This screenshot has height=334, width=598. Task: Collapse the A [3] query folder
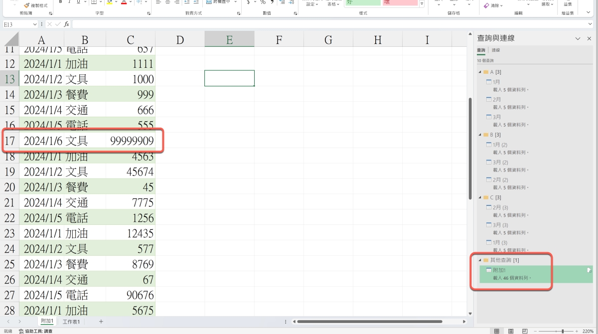[x=479, y=72]
